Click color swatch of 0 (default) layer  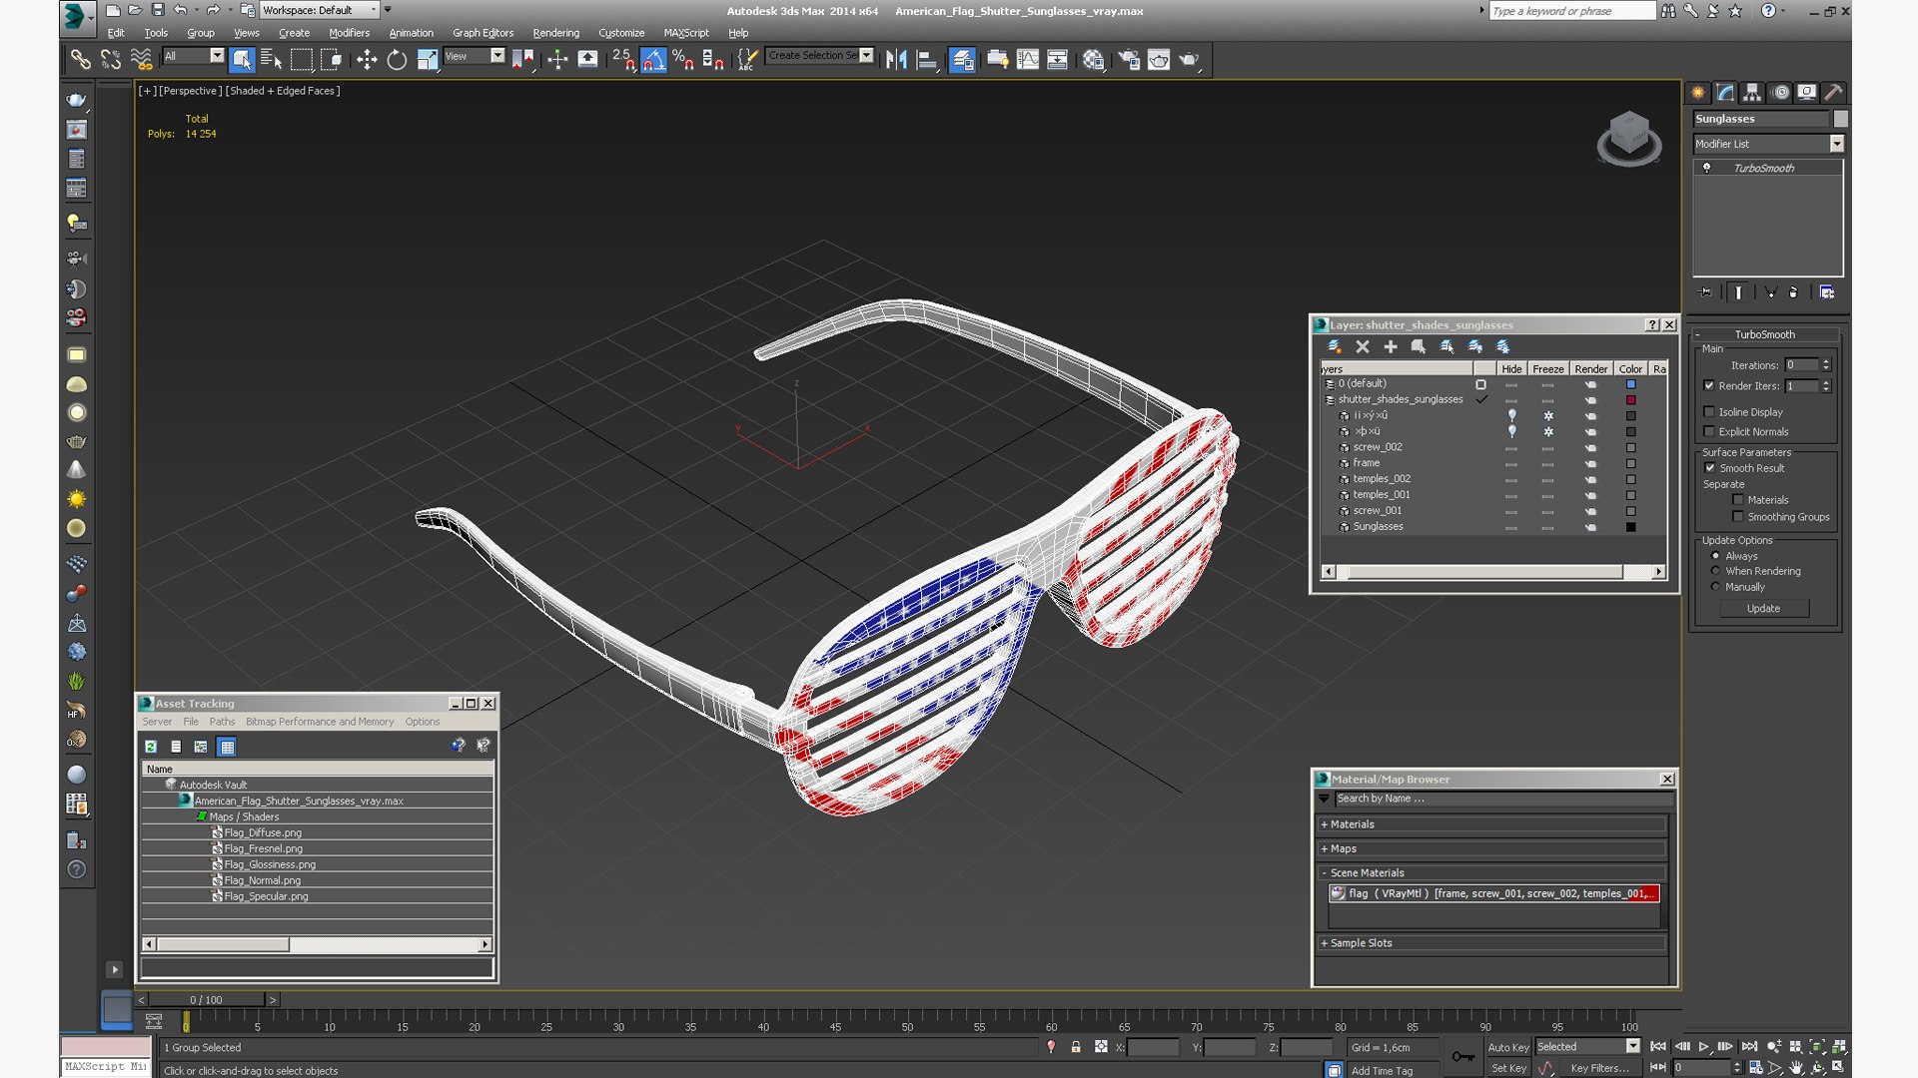(x=1630, y=384)
